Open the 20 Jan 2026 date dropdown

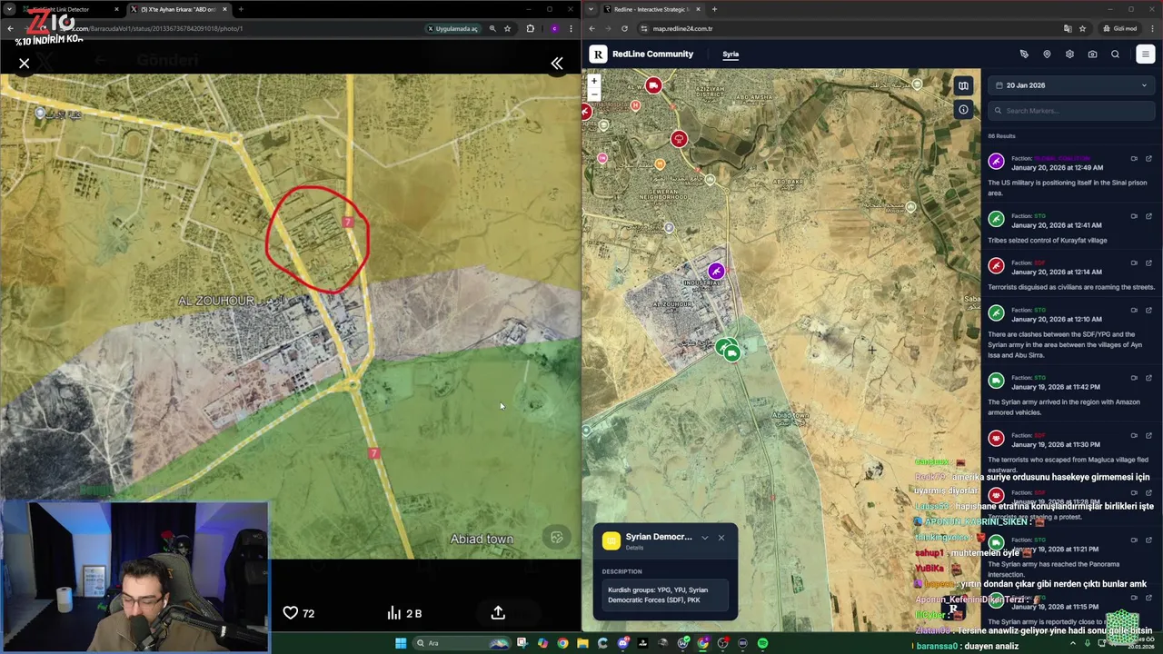coord(1071,85)
